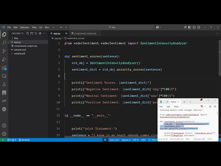The width and height of the screenshot is (221, 166).
Task: Change indentation via Spaces: 4
Action: tap(126, 140)
